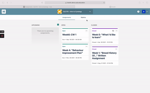Switch to the Rubrics tab

[x=83, y=17]
